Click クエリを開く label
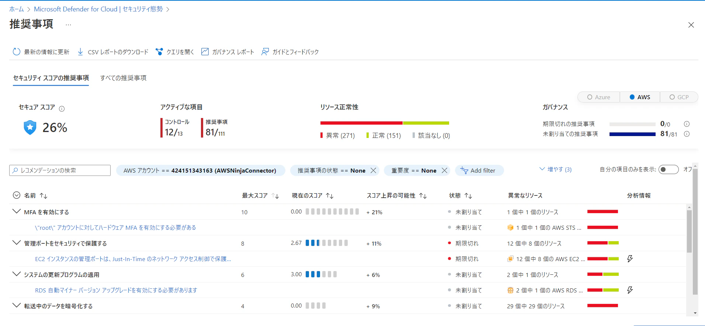This screenshot has width=705, height=326. 180,52
